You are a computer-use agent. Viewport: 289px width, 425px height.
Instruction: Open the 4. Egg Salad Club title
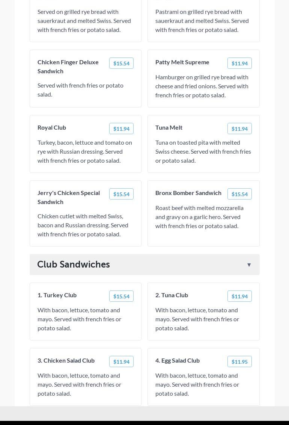[x=178, y=360]
